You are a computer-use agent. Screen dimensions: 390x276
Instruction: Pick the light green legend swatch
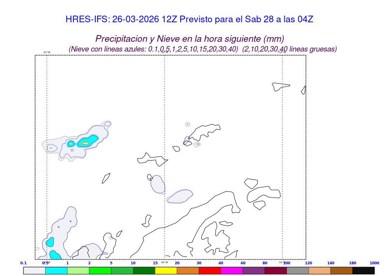point(78,270)
